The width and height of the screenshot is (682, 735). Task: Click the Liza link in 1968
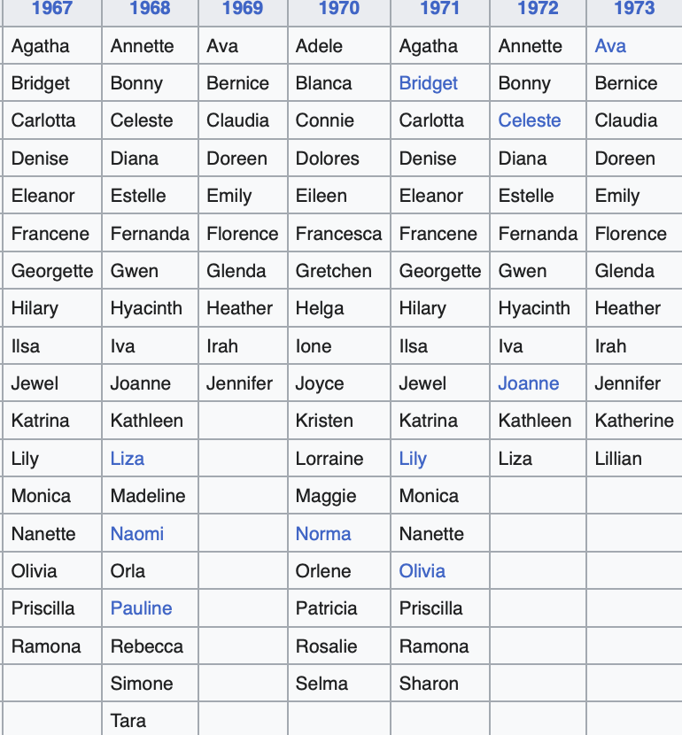127,459
